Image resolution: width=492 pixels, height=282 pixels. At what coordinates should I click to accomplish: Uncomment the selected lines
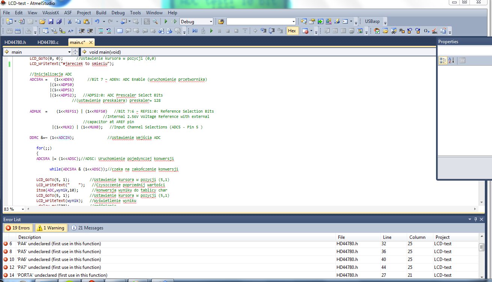tap(109, 31)
